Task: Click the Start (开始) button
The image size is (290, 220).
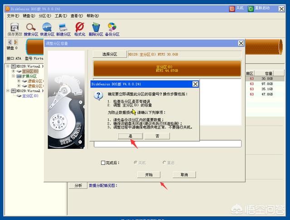Action: pos(149,175)
